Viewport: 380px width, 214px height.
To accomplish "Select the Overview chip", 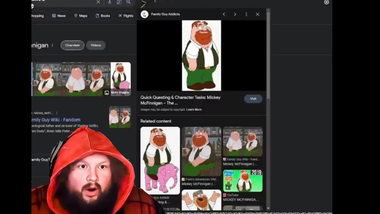I will [x=72, y=45].
